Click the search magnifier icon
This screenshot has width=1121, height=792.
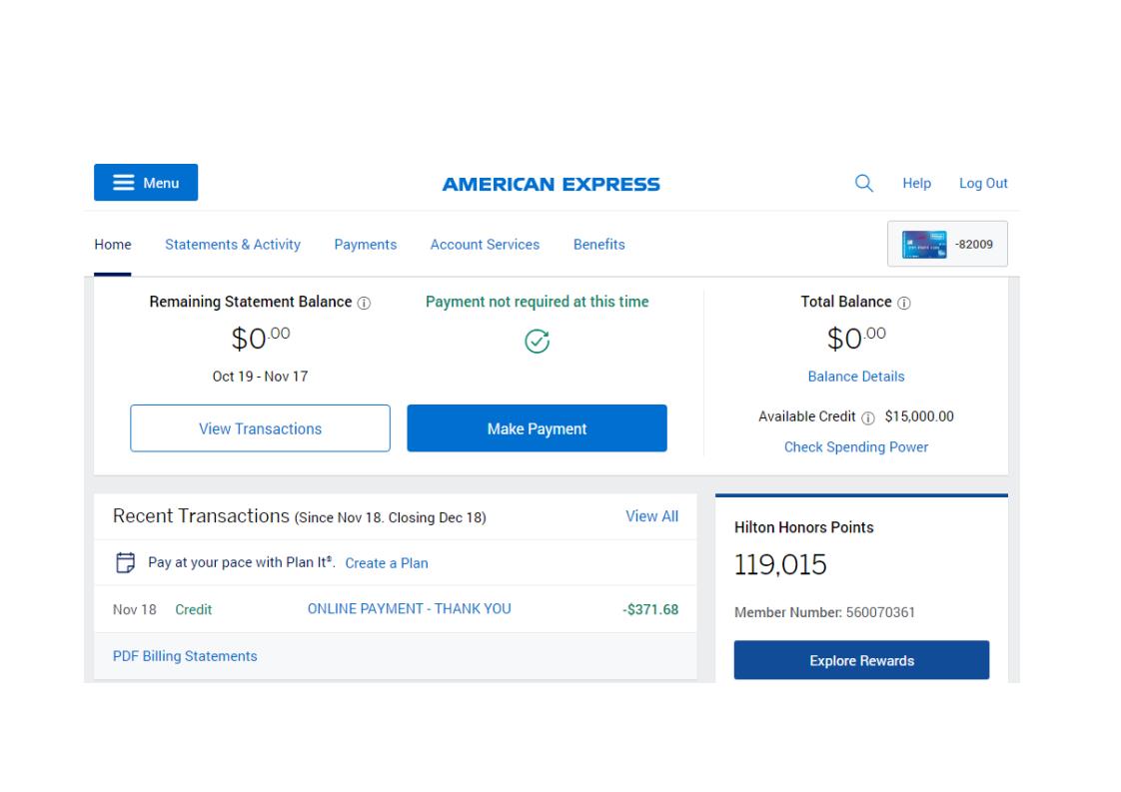click(x=863, y=183)
